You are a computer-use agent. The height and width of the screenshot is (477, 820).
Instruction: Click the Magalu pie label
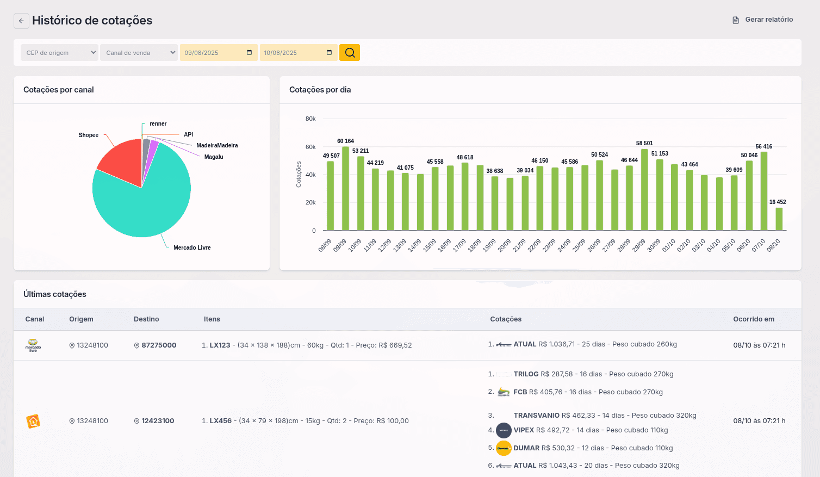point(214,157)
